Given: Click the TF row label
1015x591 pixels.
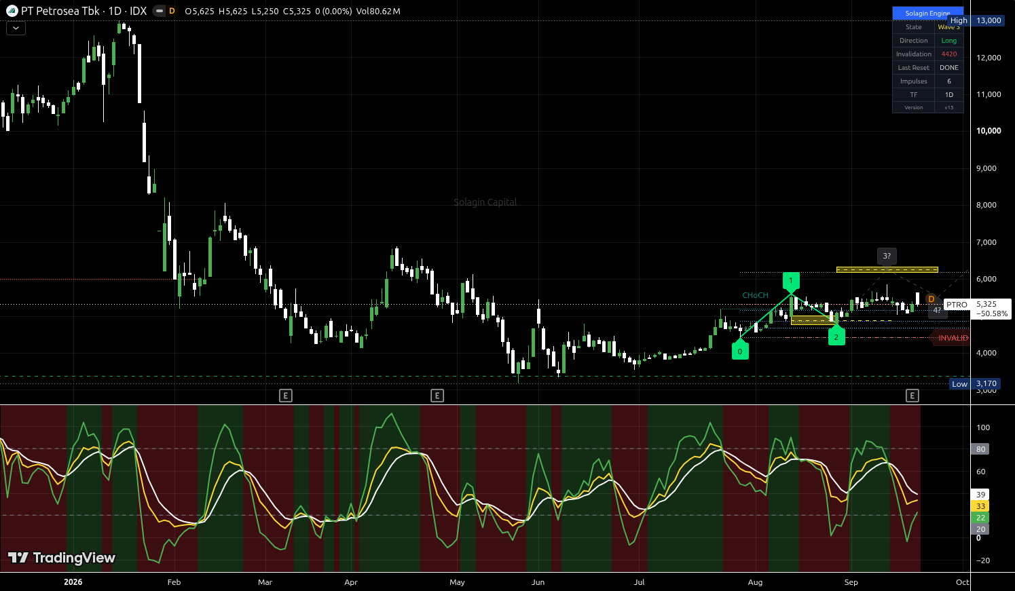Looking at the screenshot, I should tap(914, 94).
